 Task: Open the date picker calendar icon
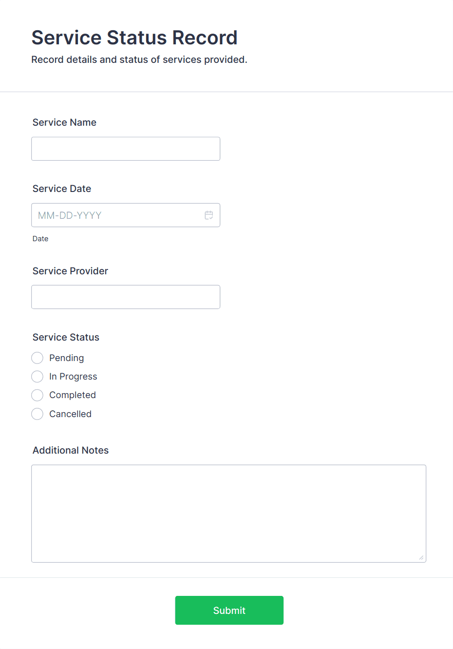208,215
